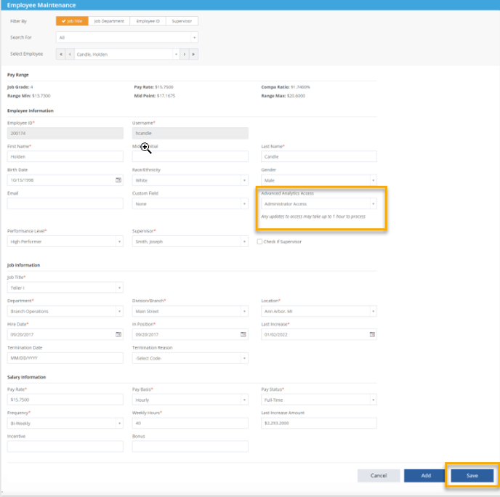Click into the Email input field
500x497 pixels.
(x=65, y=203)
